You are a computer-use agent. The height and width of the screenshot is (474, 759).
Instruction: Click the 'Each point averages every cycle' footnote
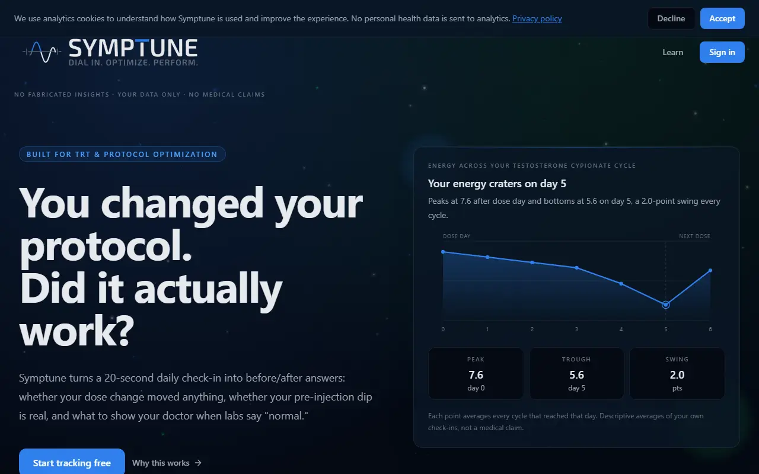pos(566,422)
